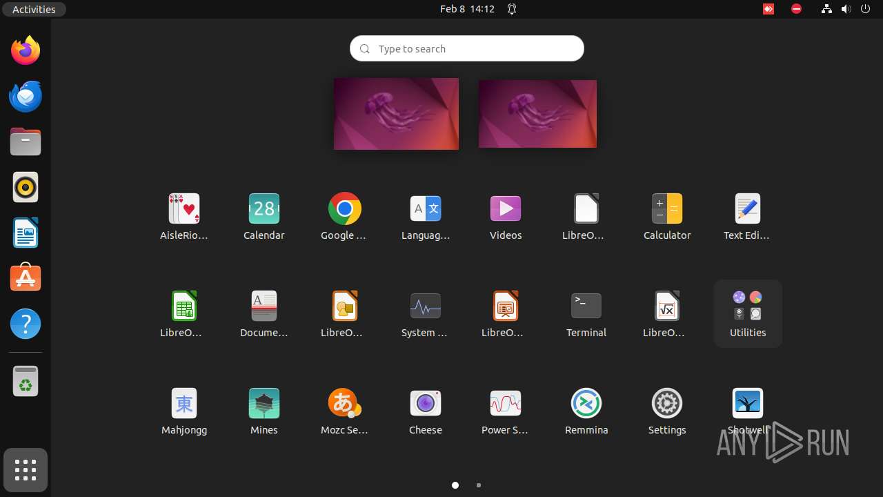Launch Remmina remote desktop client
The image size is (883, 497).
tap(586, 411)
